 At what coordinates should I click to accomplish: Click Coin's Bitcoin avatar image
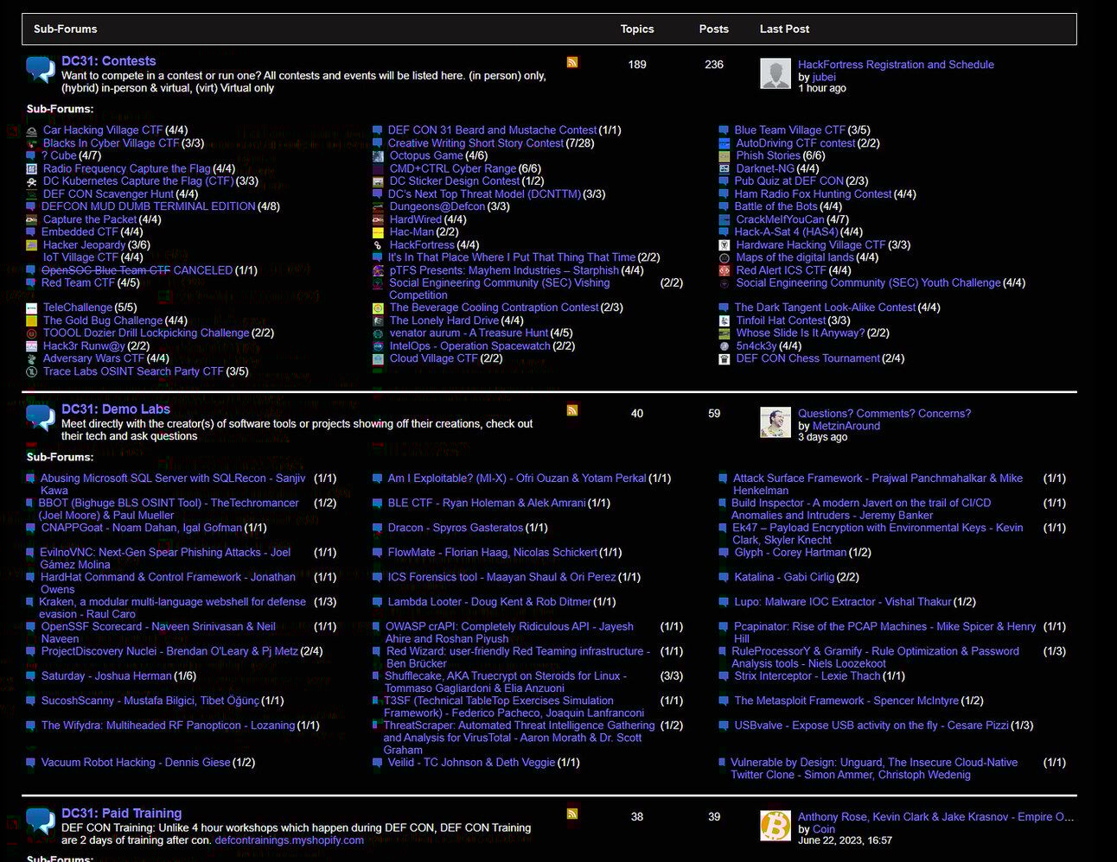coord(776,826)
